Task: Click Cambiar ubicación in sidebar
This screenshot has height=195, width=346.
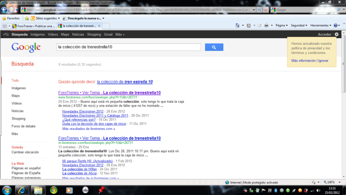Action: click(x=25, y=152)
